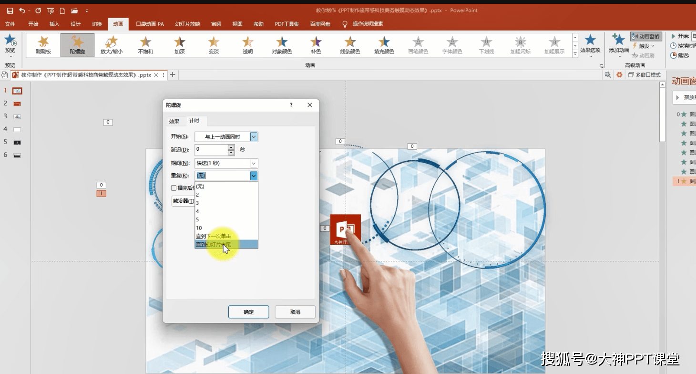Increase delay with the spinner up arrow
This screenshot has width=696, height=374.
[231, 147]
